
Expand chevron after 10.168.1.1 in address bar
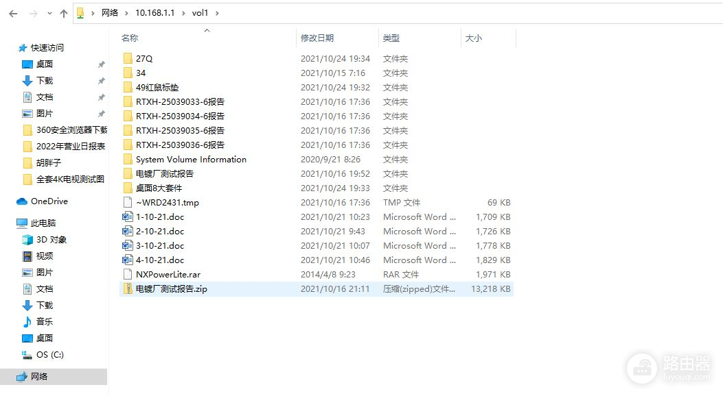(183, 13)
